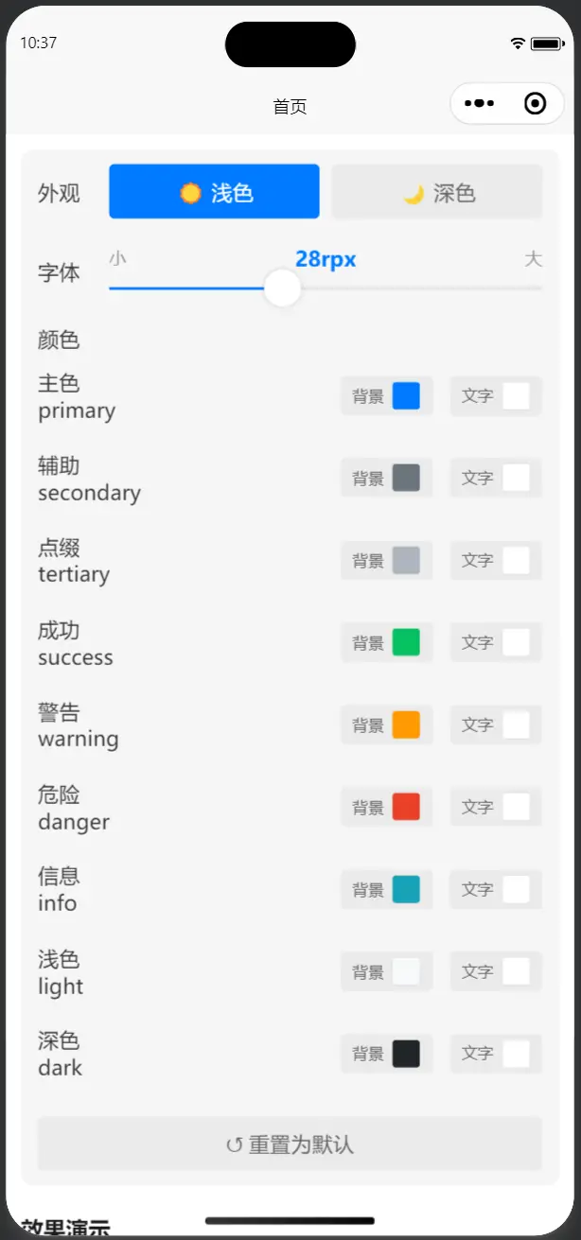Viewport: 581px width, 1240px height.
Task: Open the info teal background swatch
Action: [x=406, y=890]
